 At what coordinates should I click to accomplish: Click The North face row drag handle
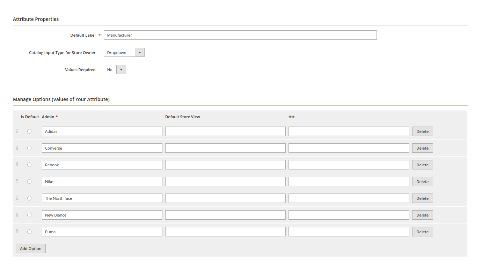pyautogui.click(x=17, y=198)
